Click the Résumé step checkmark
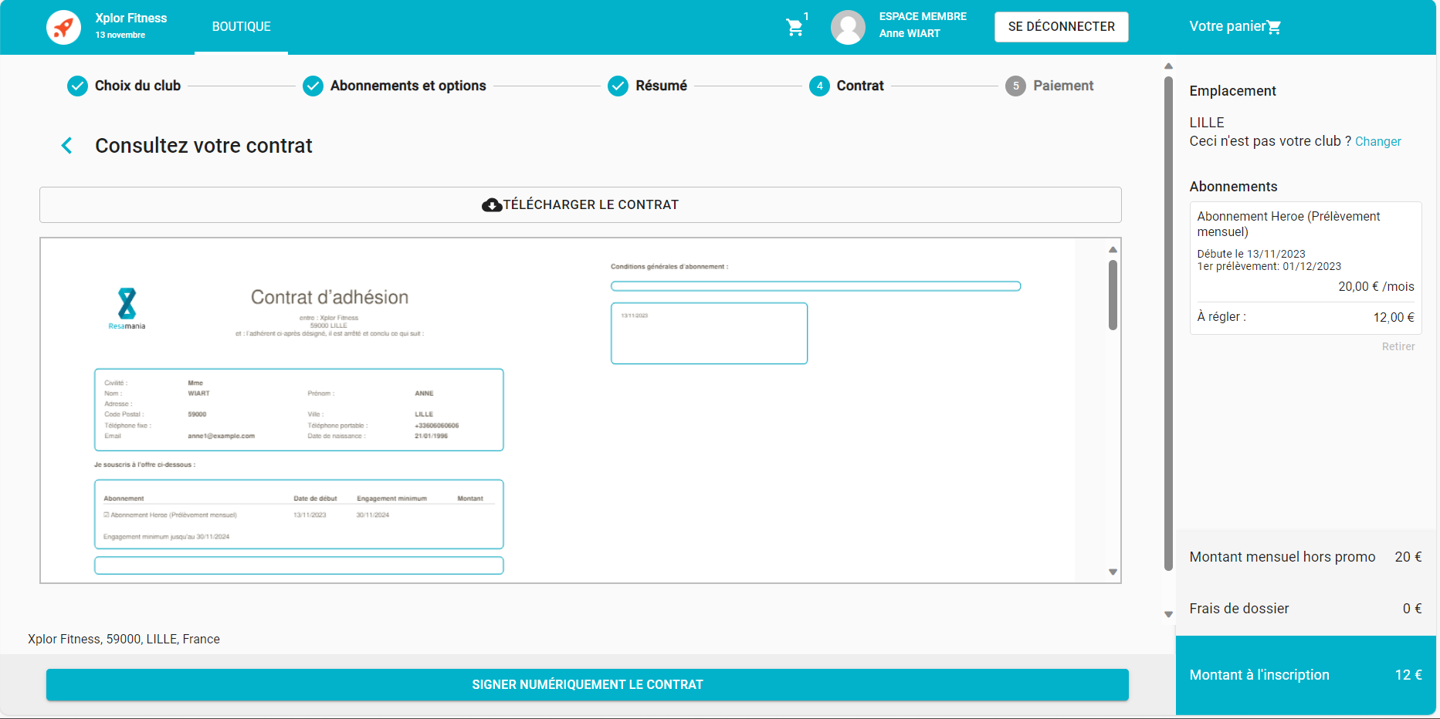 click(618, 86)
